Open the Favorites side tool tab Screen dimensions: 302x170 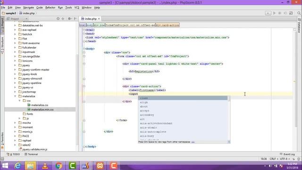coord(2,140)
